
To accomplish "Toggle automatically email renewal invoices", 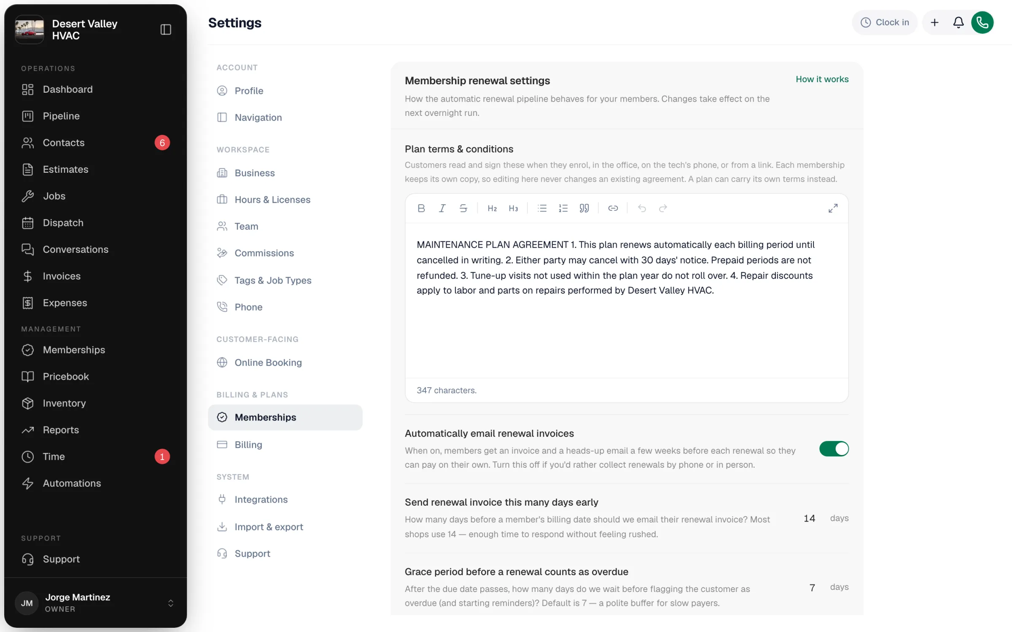I will (x=834, y=449).
